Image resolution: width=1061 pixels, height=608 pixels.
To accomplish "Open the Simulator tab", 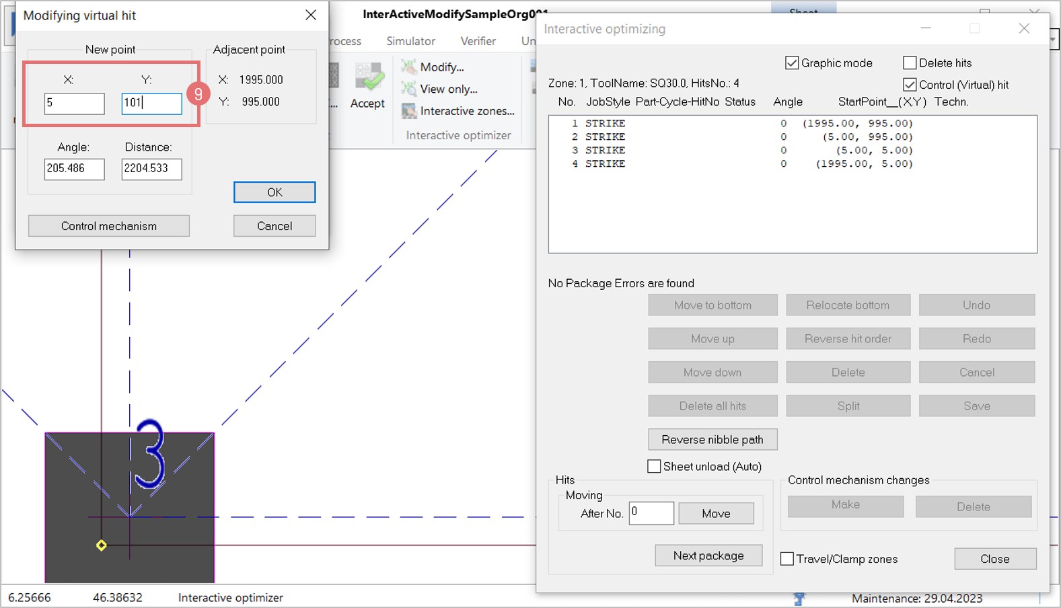I will (410, 41).
